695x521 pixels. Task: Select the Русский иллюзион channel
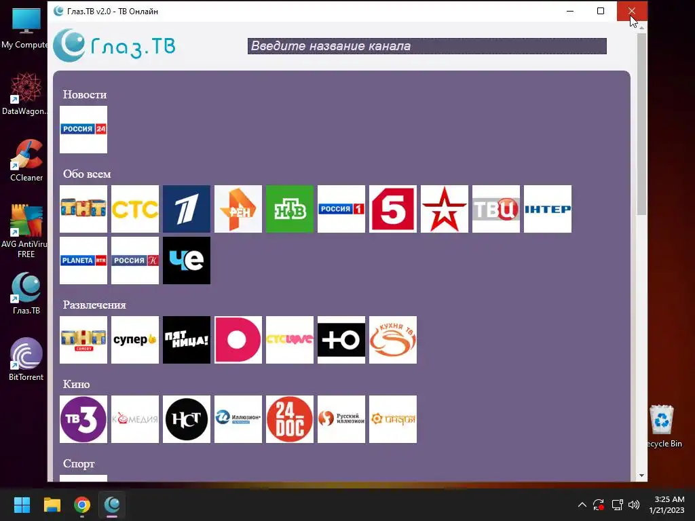[341, 419]
